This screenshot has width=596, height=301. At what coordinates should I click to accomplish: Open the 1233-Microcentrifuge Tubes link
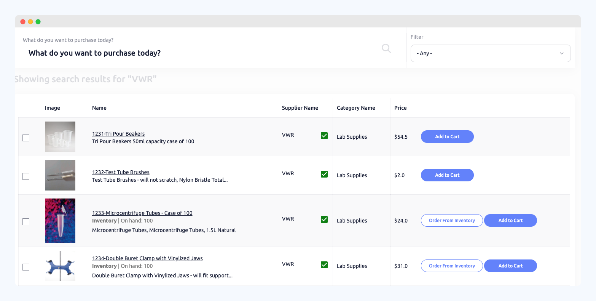(142, 213)
